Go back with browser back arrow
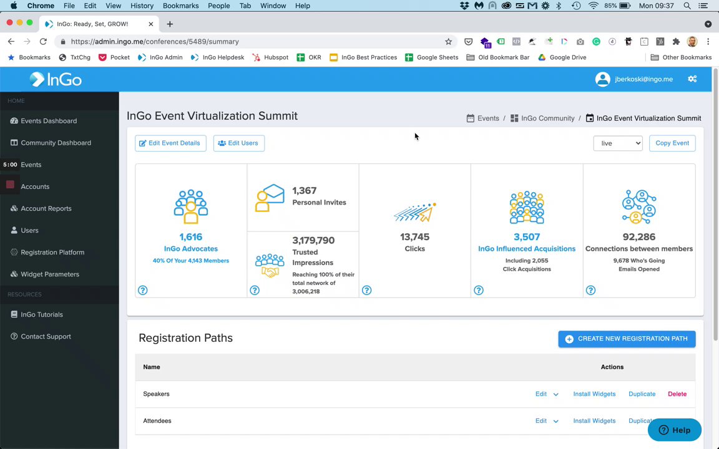 [11, 42]
